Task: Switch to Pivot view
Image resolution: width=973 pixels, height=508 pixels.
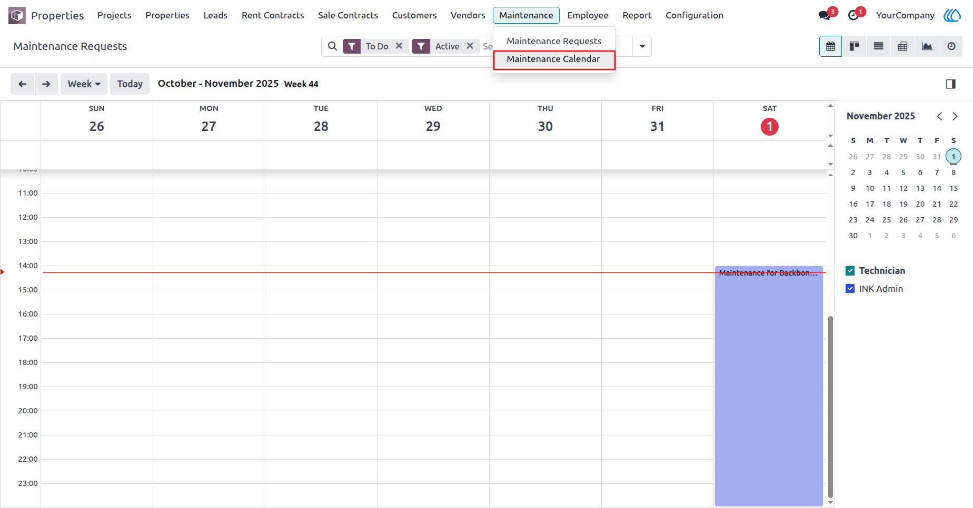Action: (902, 46)
